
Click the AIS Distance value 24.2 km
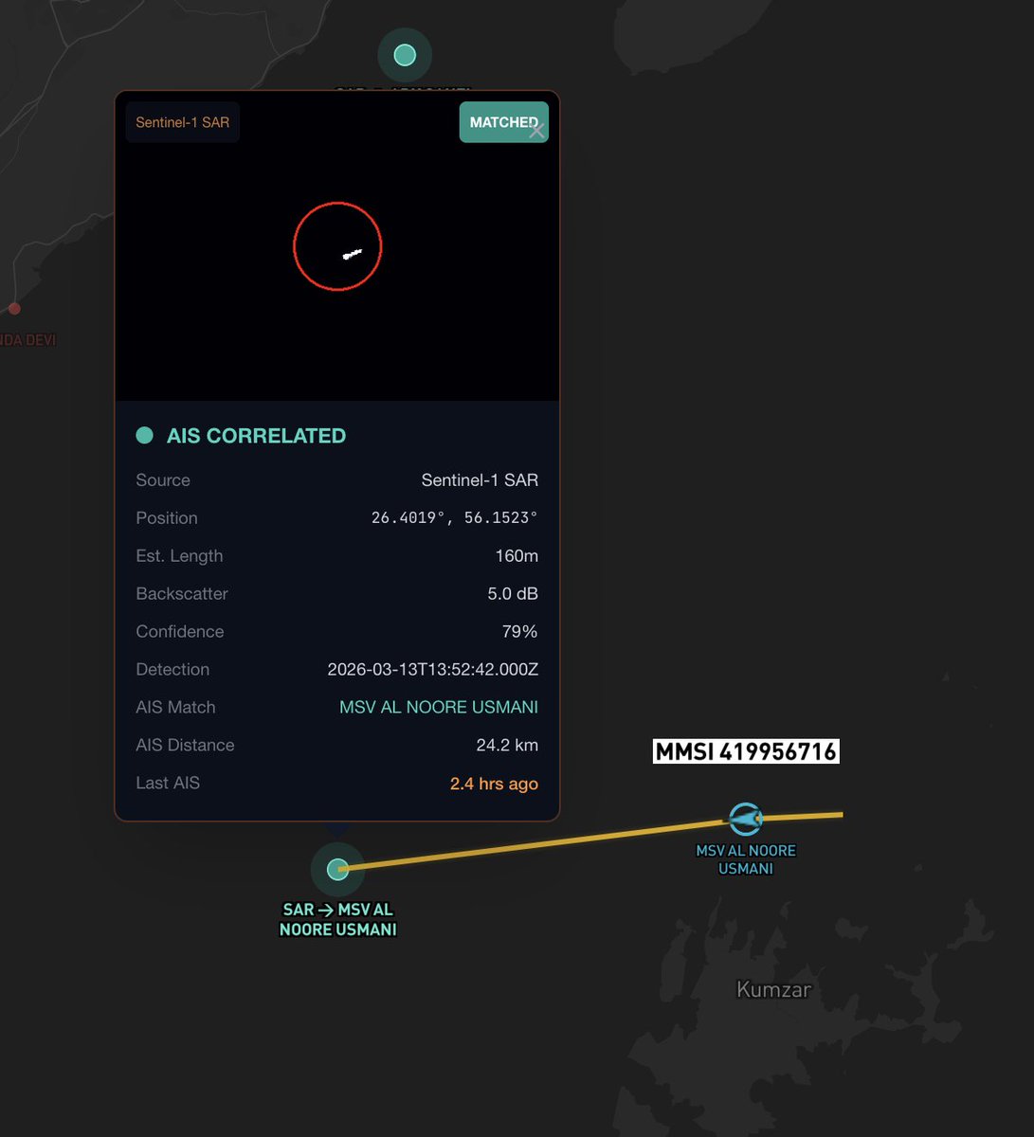coord(507,745)
